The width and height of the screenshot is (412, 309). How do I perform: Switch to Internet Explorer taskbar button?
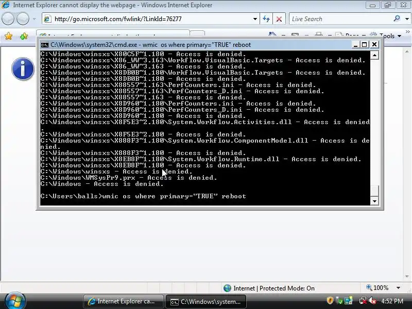123,301
